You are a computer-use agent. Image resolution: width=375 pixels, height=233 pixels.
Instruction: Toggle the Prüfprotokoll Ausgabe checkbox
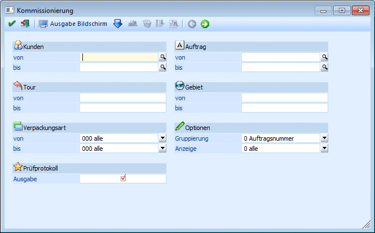pos(123,178)
